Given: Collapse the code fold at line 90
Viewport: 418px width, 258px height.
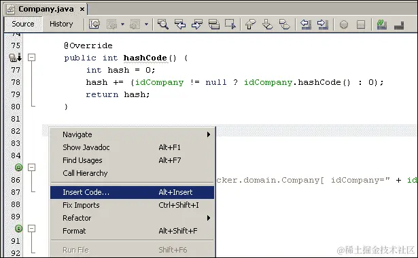Looking at the screenshot, I should point(32,228).
